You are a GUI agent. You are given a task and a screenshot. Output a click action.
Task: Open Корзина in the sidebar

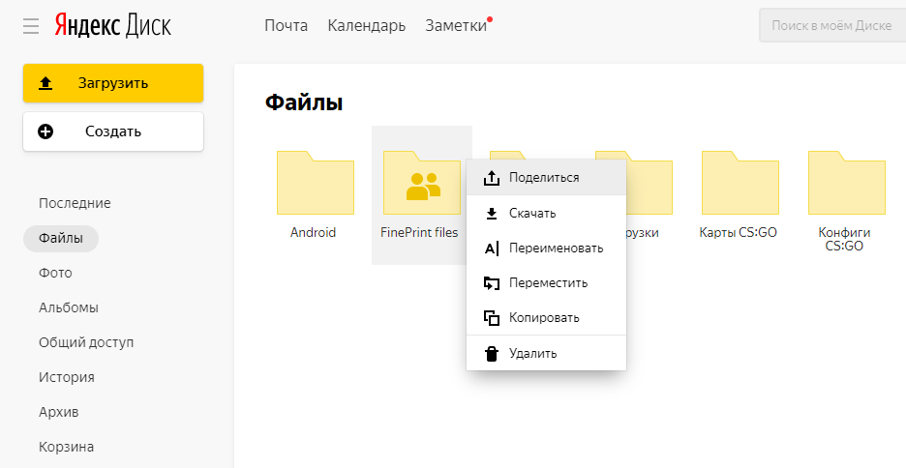[x=66, y=447]
